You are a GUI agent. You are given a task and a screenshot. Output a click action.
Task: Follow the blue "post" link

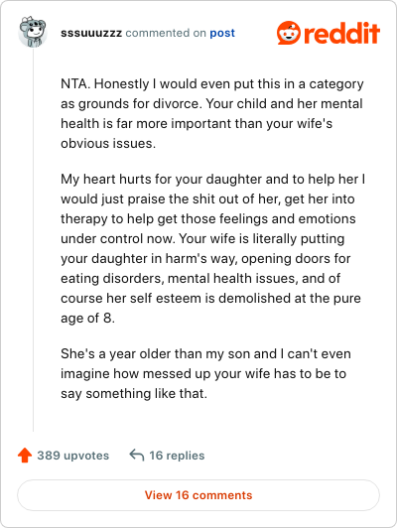pyautogui.click(x=222, y=33)
